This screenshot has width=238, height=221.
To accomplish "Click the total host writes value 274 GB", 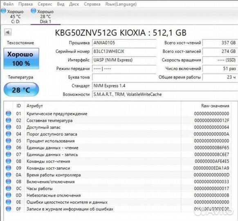I will tap(220, 52).
